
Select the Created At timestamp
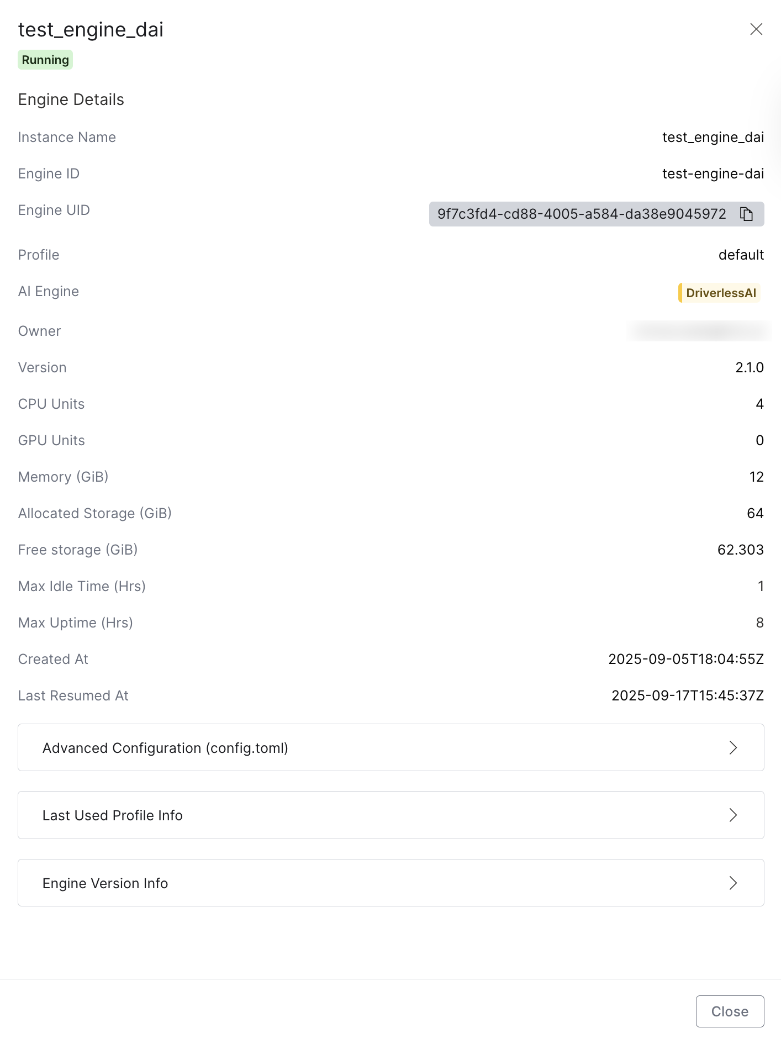[685, 659]
